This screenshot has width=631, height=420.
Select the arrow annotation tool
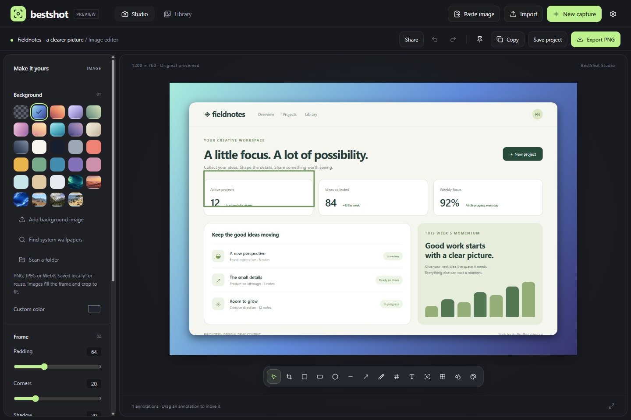click(x=366, y=377)
